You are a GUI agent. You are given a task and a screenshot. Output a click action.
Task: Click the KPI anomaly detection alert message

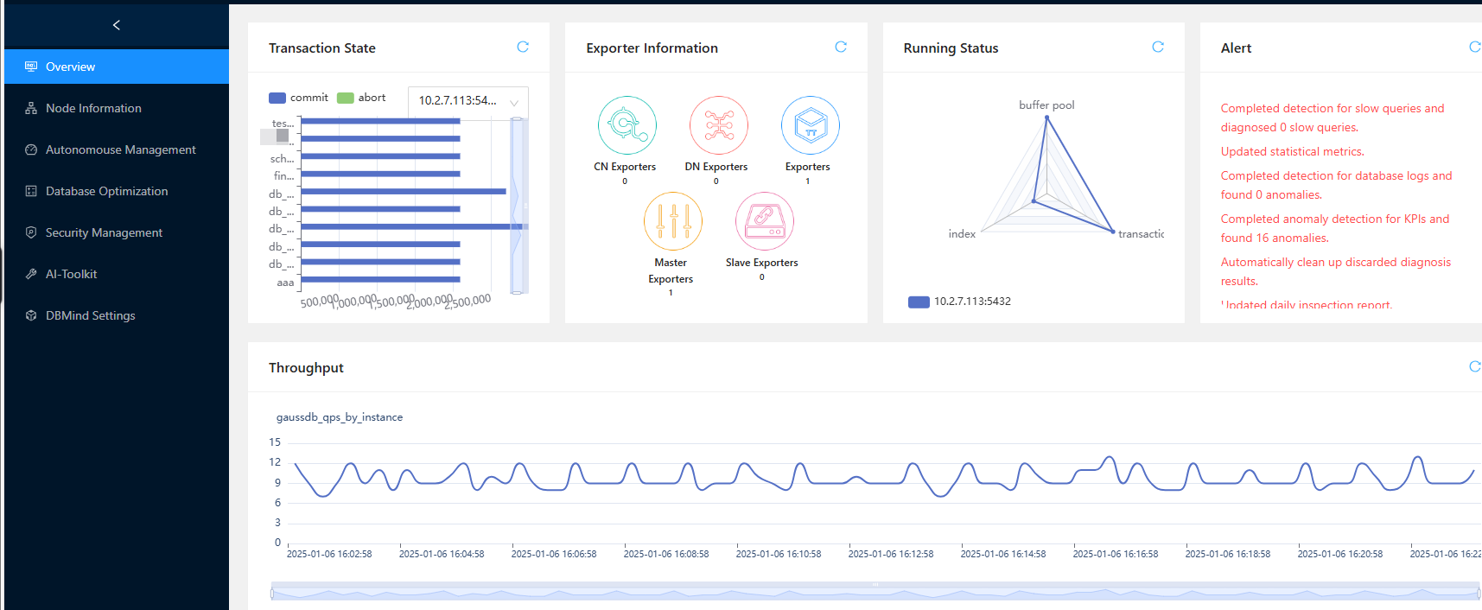point(1334,228)
